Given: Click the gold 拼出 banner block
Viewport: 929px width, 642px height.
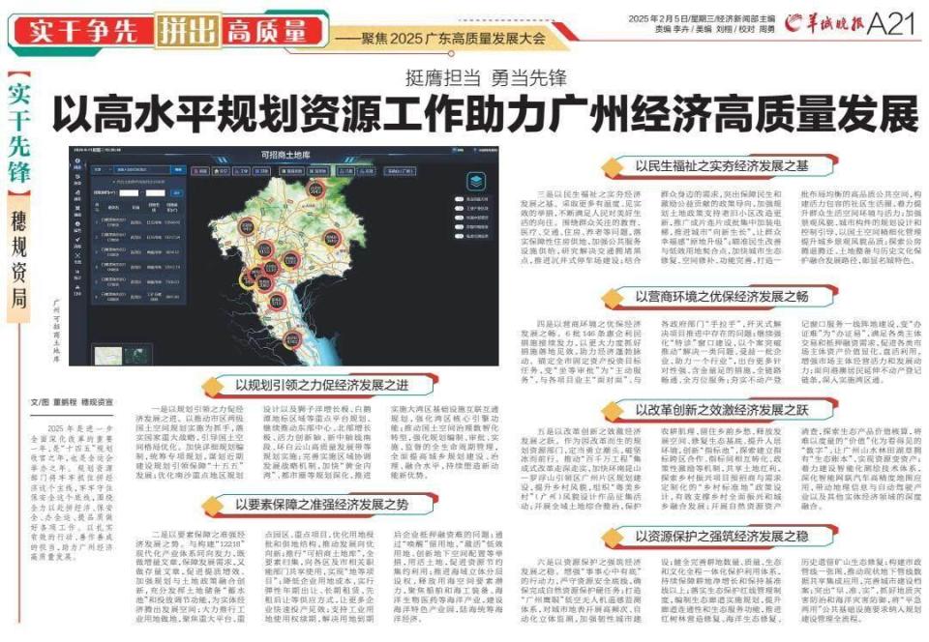Looking at the screenshot, I should point(186,31).
